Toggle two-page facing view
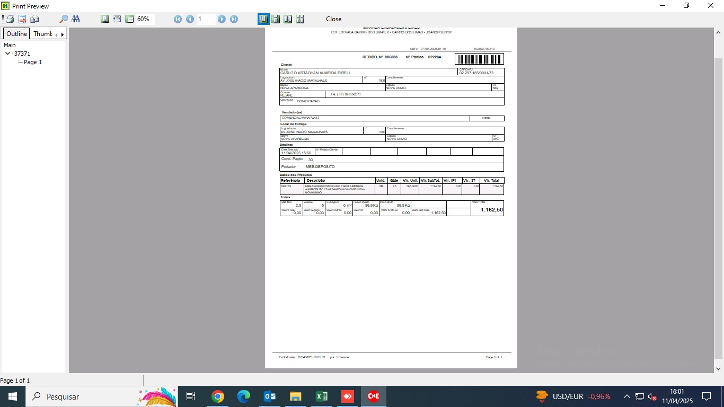The height and width of the screenshot is (407, 724). coord(288,19)
